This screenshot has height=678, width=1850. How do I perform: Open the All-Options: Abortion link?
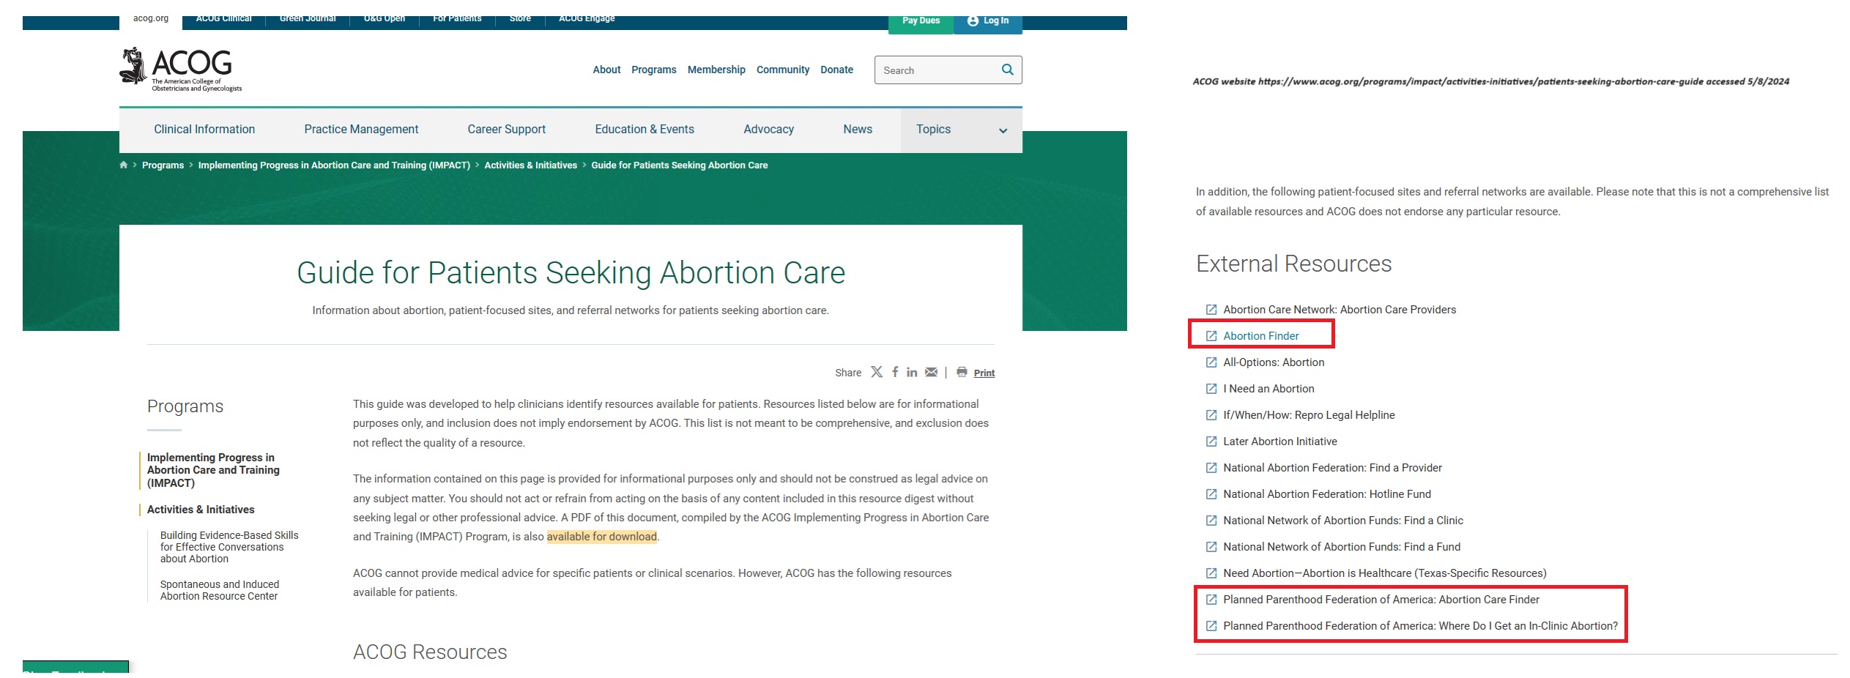pos(1274,362)
